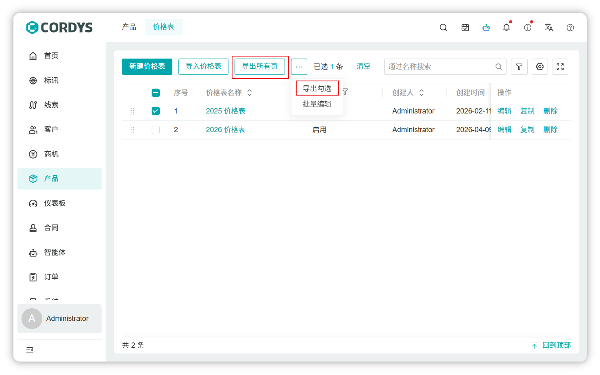Open 2026 价格表 link
This screenshot has height=375, width=600.
pos(226,130)
